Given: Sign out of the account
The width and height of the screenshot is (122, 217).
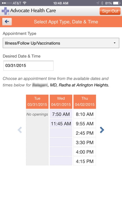Looking at the screenshot, I should (x=110, y=11).
